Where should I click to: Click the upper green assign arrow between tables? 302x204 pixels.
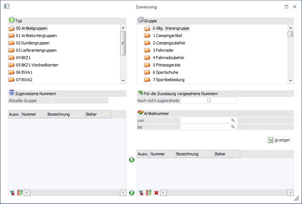(x=132, y=160)
